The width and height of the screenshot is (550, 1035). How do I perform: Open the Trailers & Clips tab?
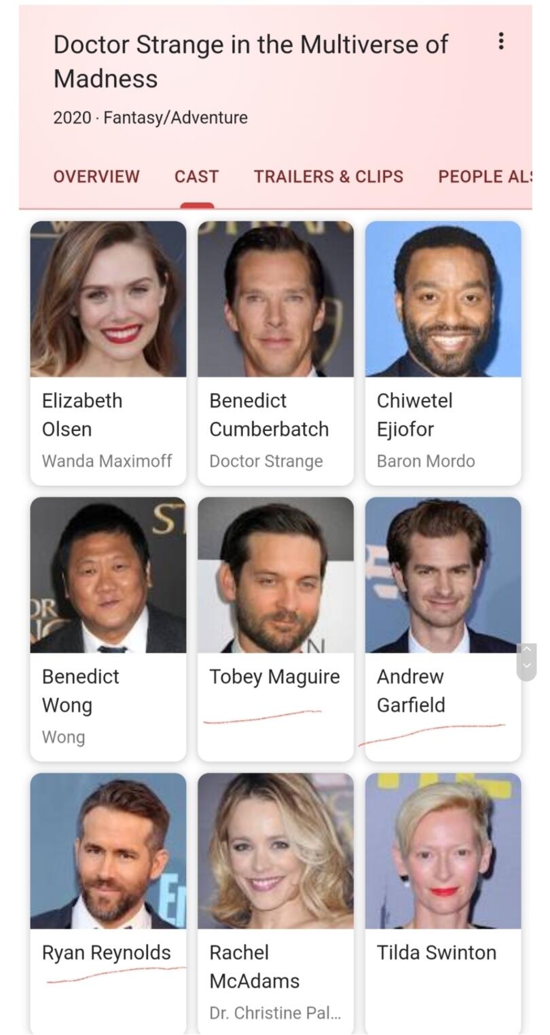[329, 176]
